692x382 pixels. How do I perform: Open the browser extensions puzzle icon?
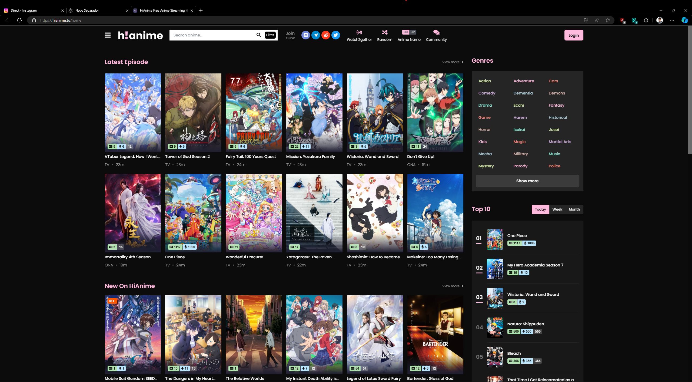[x=646, y=20]
